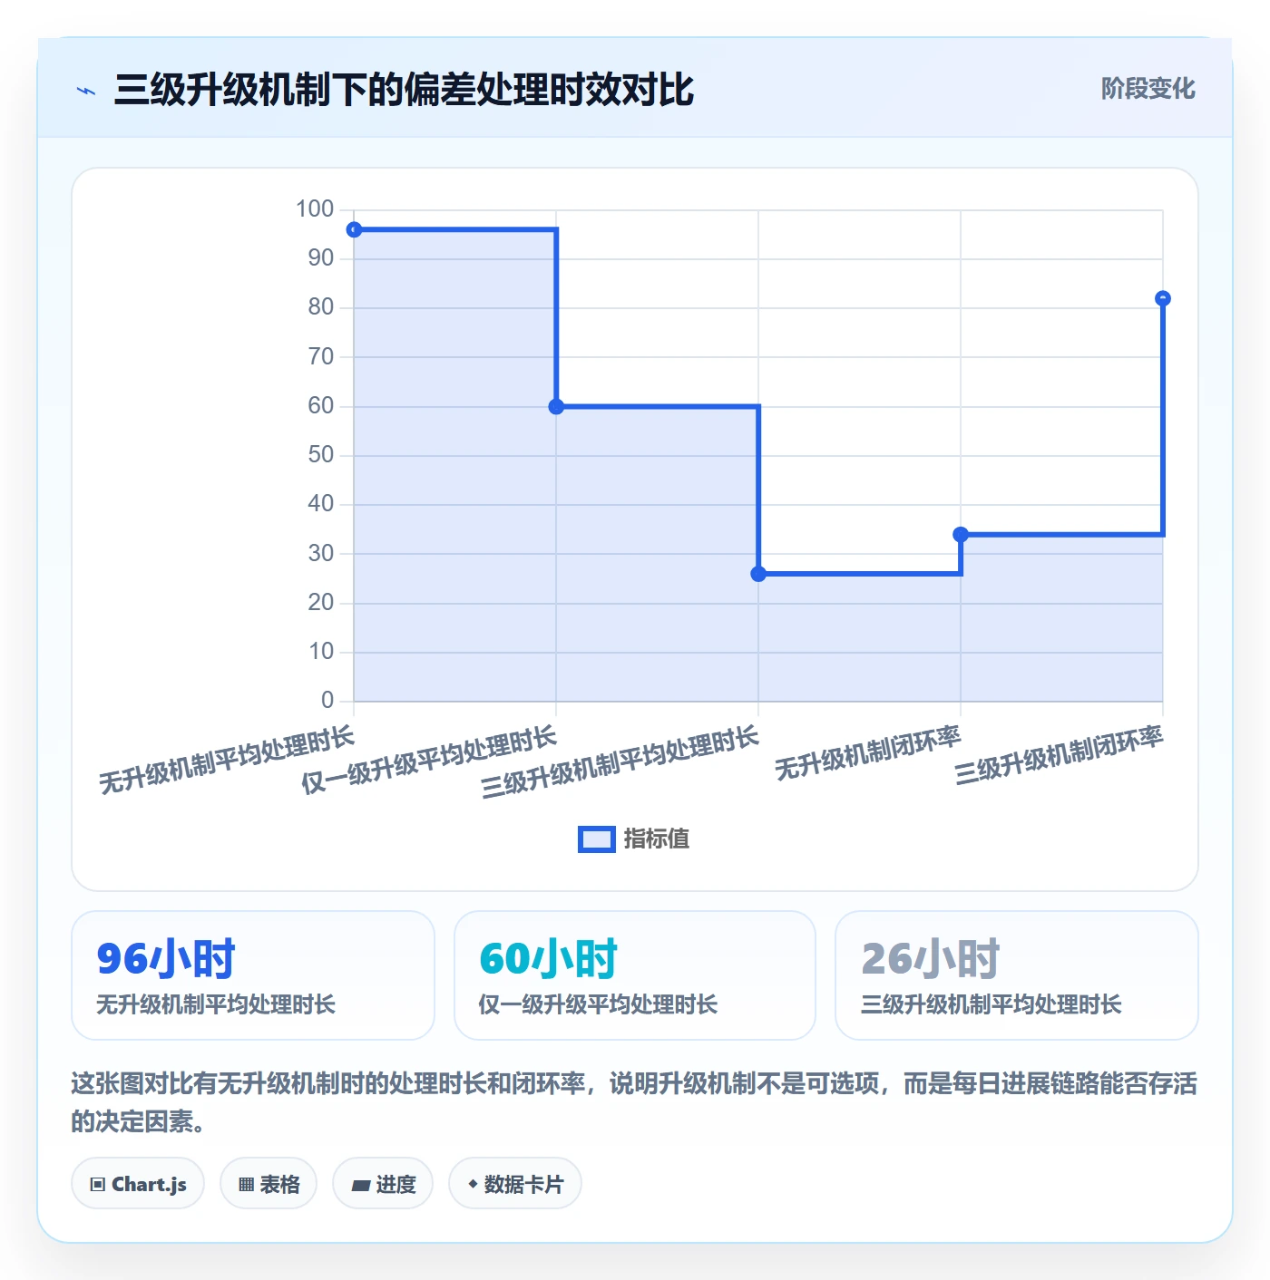1270x1280 pixels.
Task: Click the x-axis label 三级升级机制闭环率
Action: coord(1059,756)
